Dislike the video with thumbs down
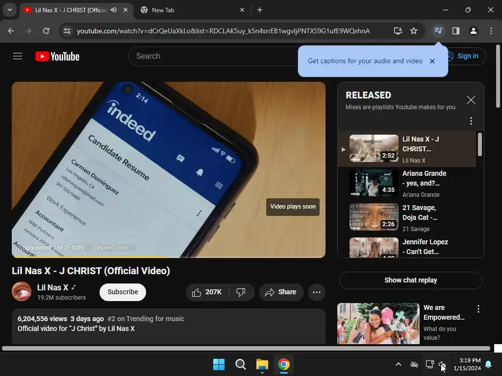 241,292
